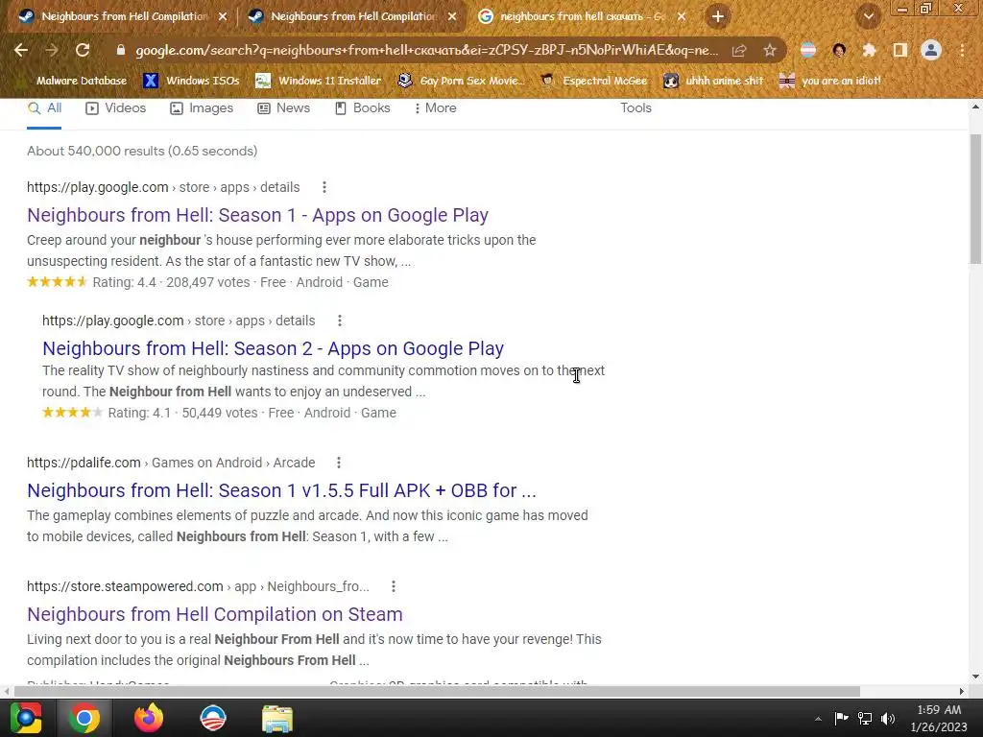This screenshot has width=983, height=737.
Task: Expand the More search filters menu
Action: pyautogui.click(x=435, y=107)
